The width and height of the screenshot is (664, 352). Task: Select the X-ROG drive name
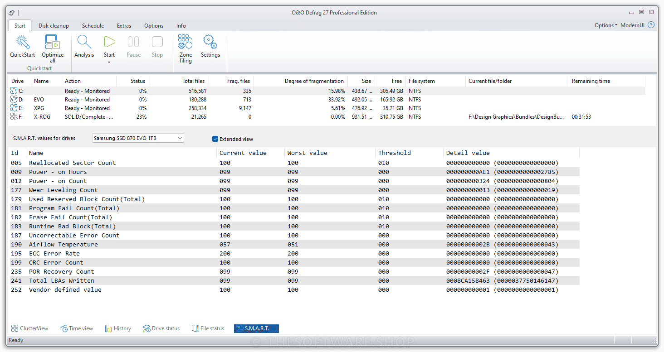tap(42, 117)
